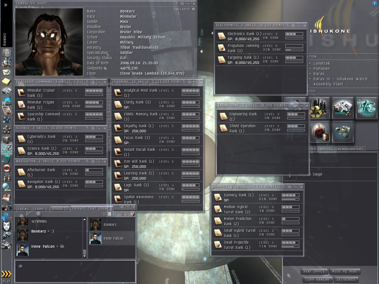
Task: Open the yellow Notepad icon
Action: point(7,82)
